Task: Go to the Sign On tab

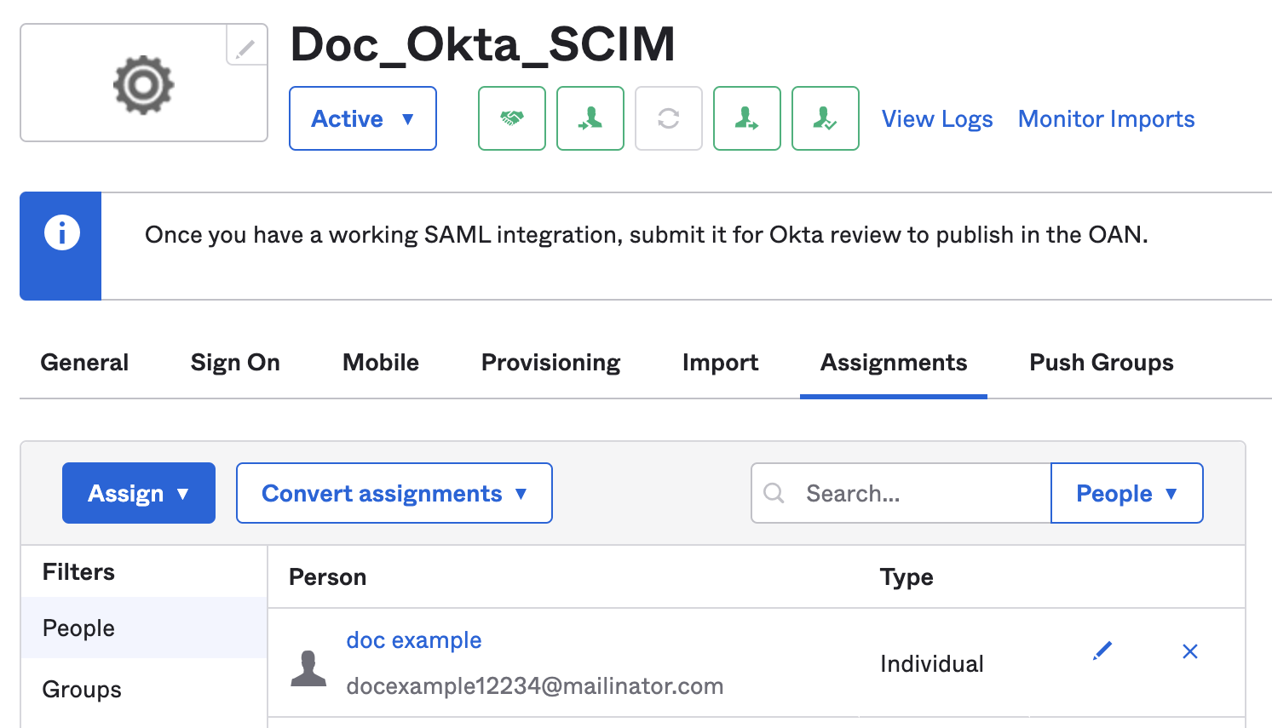Action: pos(235,363)
